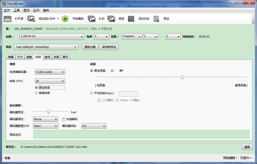The height and width of the screenshot is (164, 257).
Task: Click the 保存为 destination path field
Action: (129, 147)
